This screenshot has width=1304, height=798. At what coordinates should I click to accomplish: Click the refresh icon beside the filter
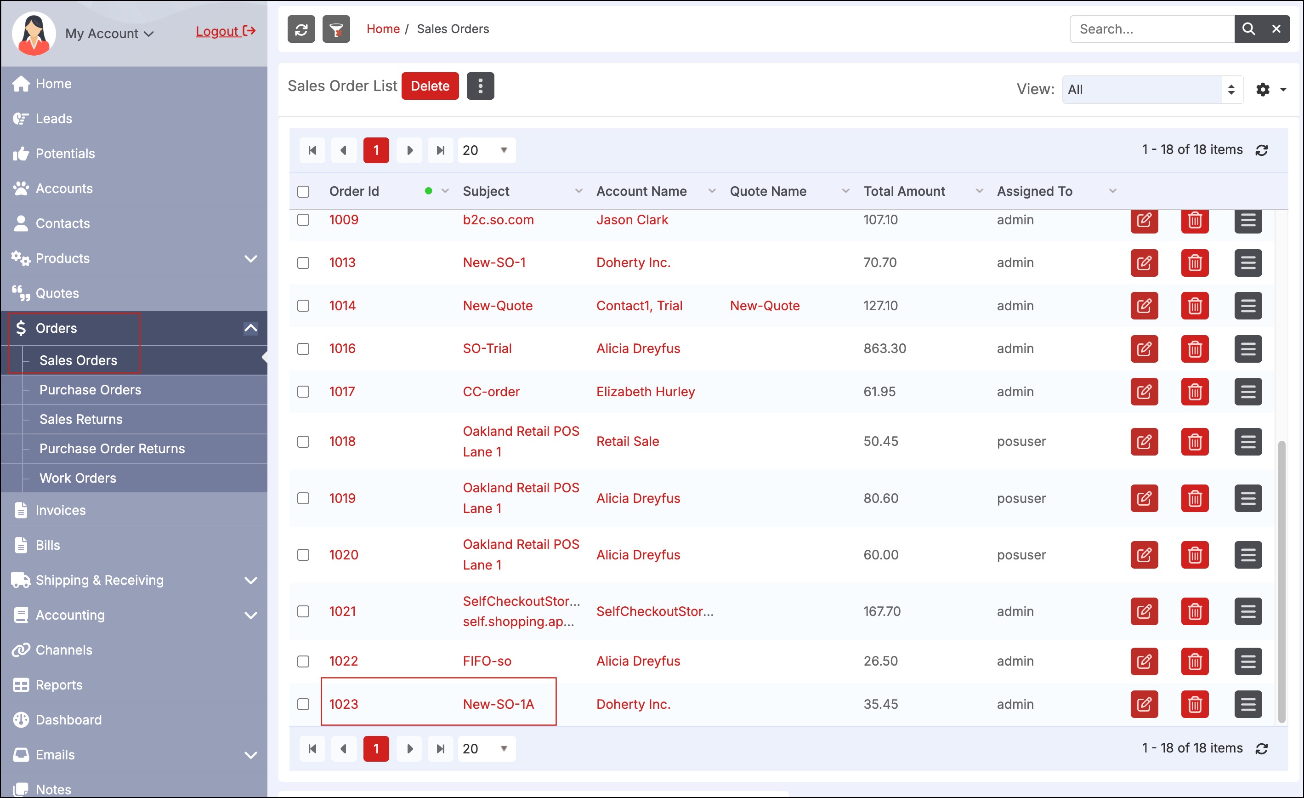point(301,29)
